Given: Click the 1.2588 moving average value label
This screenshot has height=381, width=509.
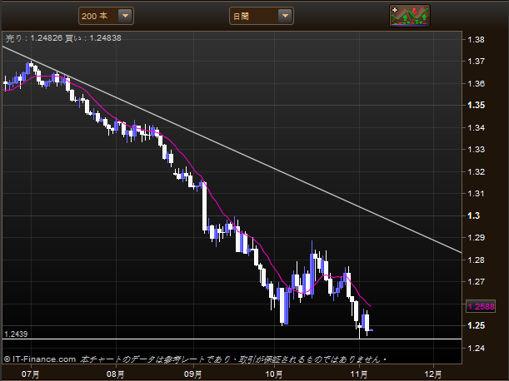Looking at the screenshot, I should [x=481, y=306].
